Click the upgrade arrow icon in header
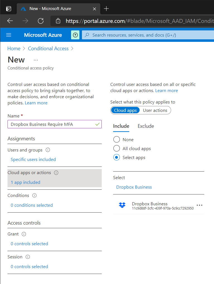The height and width of the screenshot is (284, 214). click(x=75, y=35)
